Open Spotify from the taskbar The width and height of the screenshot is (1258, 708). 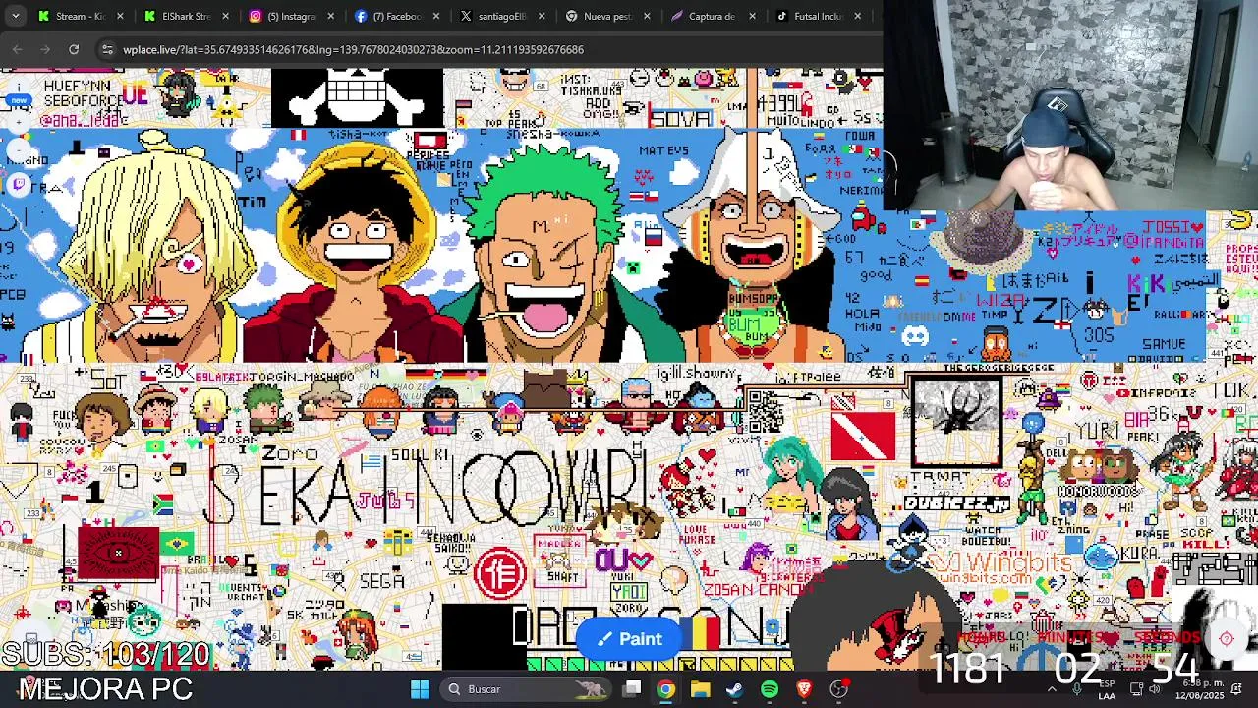[x=770, y=688]
